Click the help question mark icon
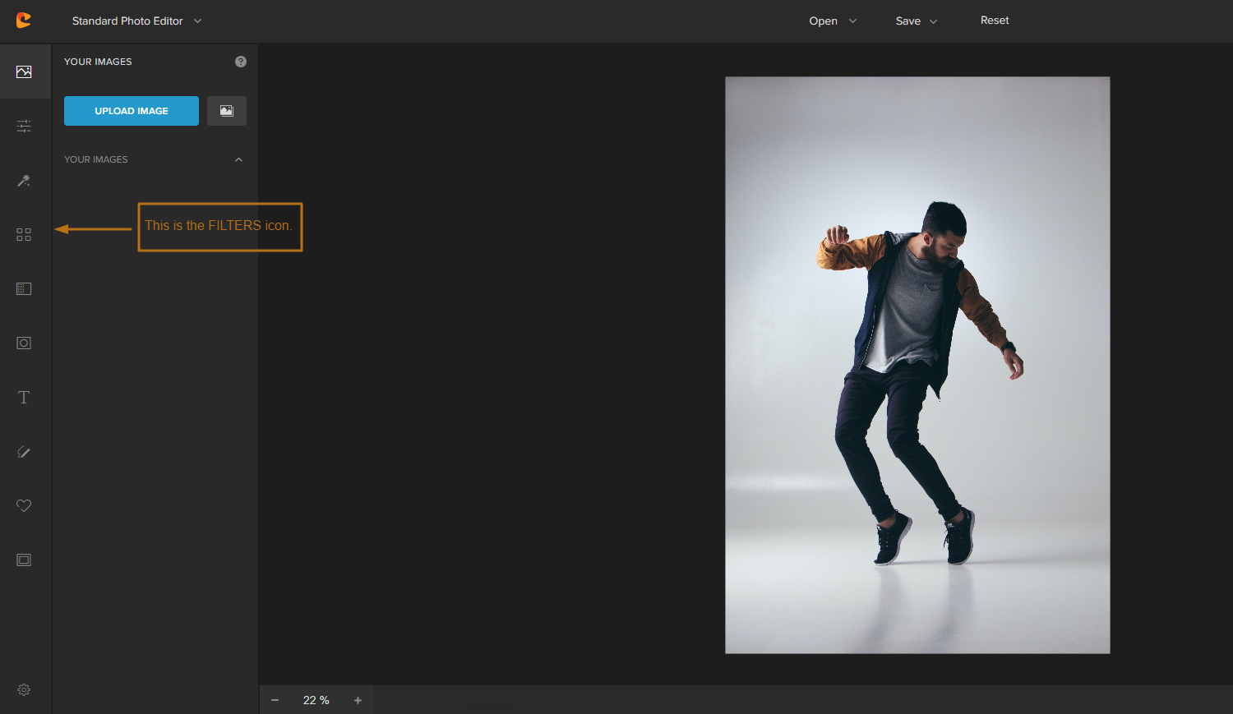Viewport: 1233px width, 714px height. pyautogui.click(x=241, y=62)
